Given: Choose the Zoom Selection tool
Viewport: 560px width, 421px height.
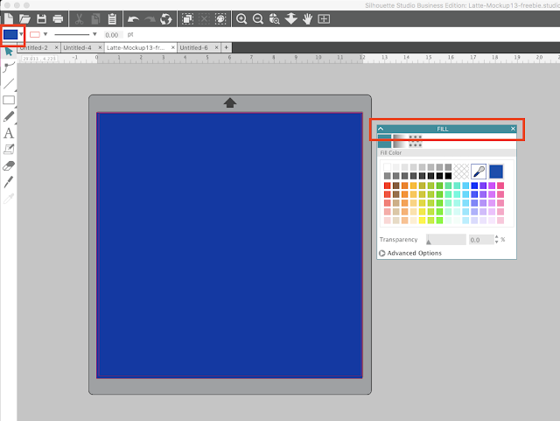Looking at the screenshot, I should pyautogui.click(x=274, y=18).
